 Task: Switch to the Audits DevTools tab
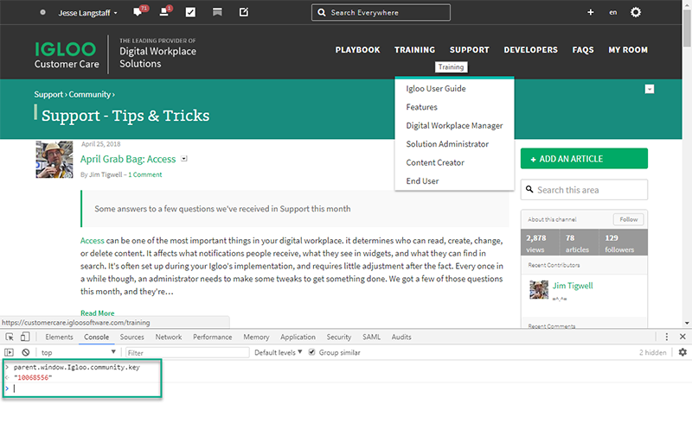pos(401,337)
